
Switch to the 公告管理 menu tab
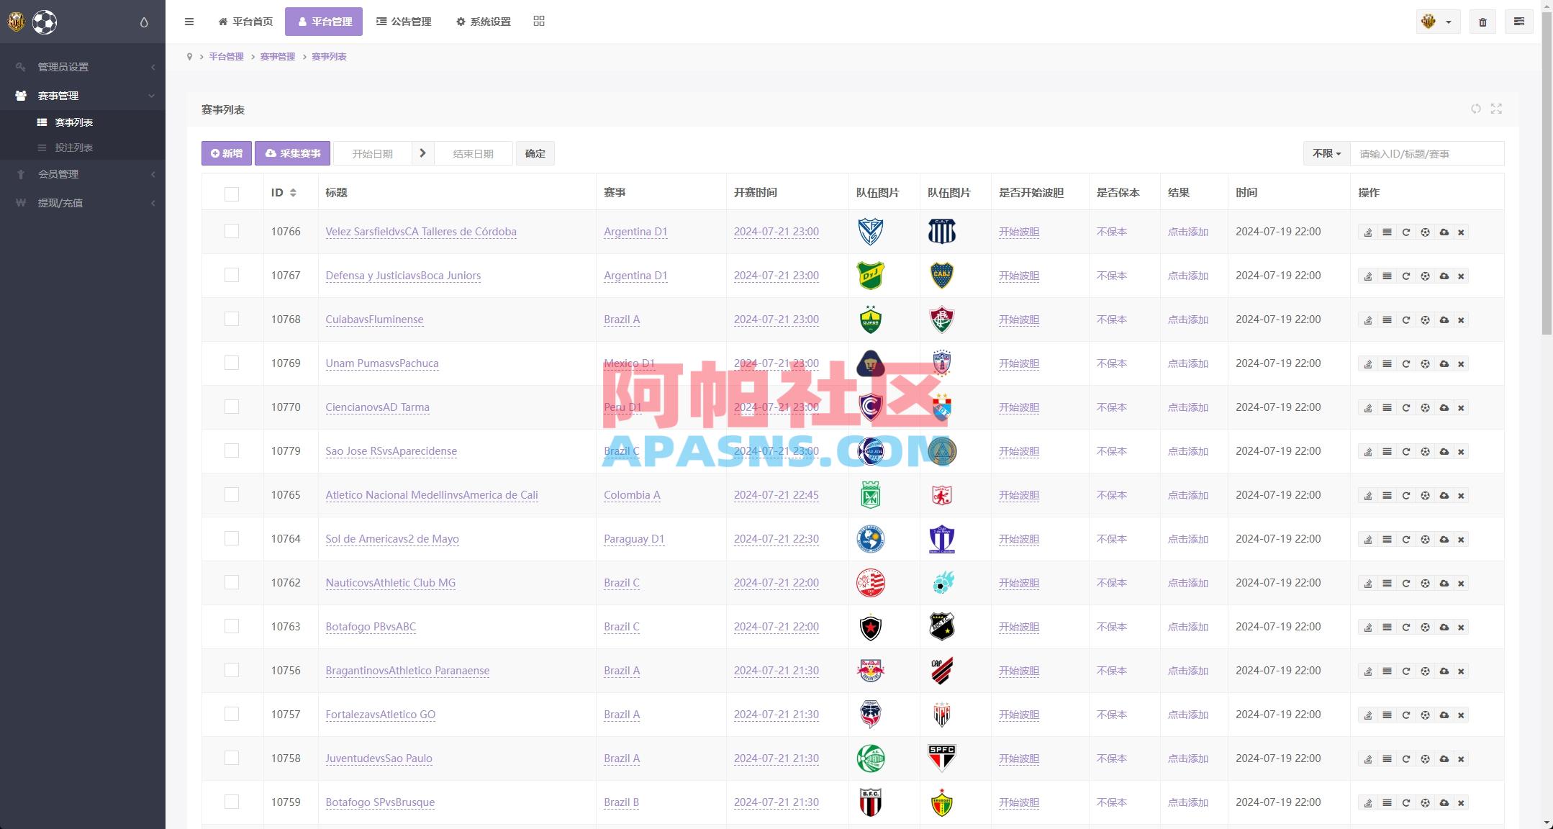pyautogui.click(x=404, y=21)
